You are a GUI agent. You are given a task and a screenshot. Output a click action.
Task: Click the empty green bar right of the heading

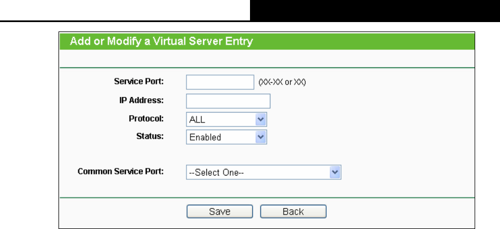coord(364,41)
